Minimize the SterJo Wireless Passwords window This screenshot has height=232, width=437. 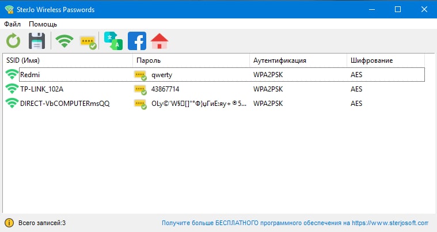pos(372,9)
